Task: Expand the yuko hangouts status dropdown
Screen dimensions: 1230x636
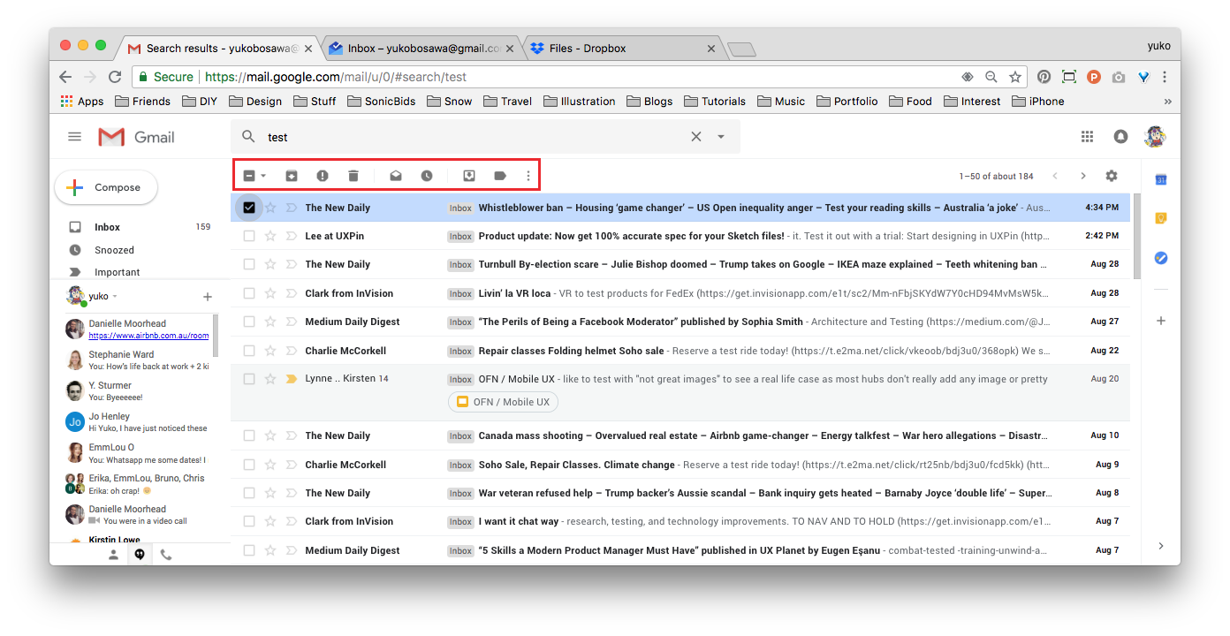Action: (x=115, y=297)
